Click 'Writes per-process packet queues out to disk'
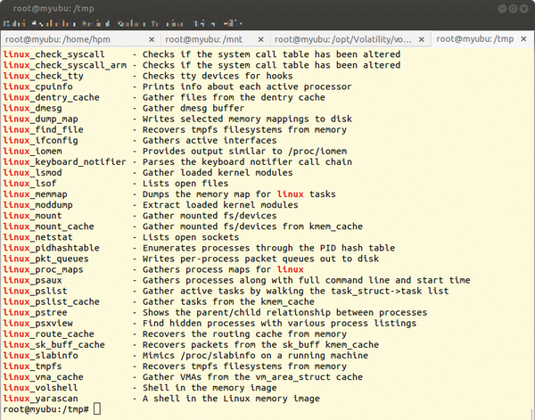 tap(260, 259)
